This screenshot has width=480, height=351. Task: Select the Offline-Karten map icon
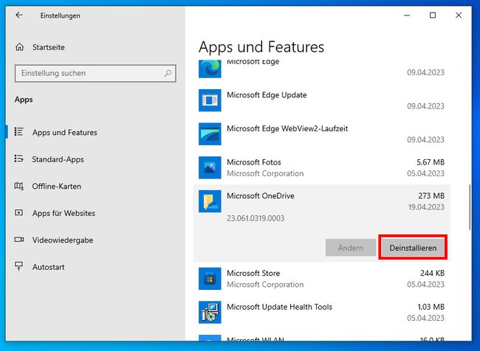click(x=19, y=186)
